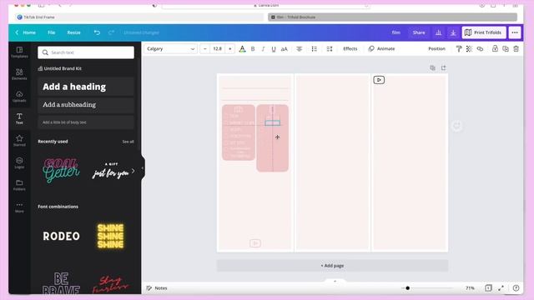534x300 pixels.
Task: Select the RODEO font combination
Action: click(61, 236)
